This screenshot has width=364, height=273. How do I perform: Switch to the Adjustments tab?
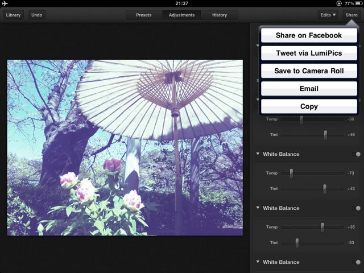pyautogui.click(x=182, y=15)
